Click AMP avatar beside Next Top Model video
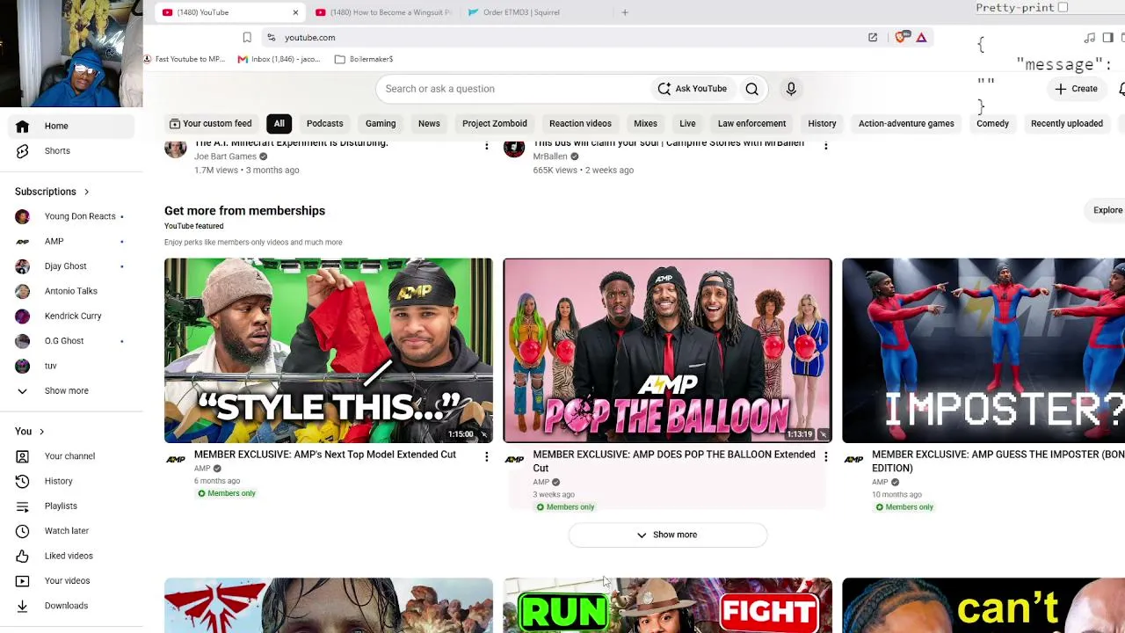The width and height of the screenshot is (1125, 633). [176, 459]
